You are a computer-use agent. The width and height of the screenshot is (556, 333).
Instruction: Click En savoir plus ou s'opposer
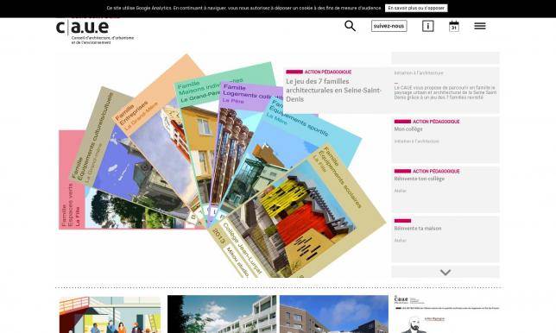coord(416,8)
